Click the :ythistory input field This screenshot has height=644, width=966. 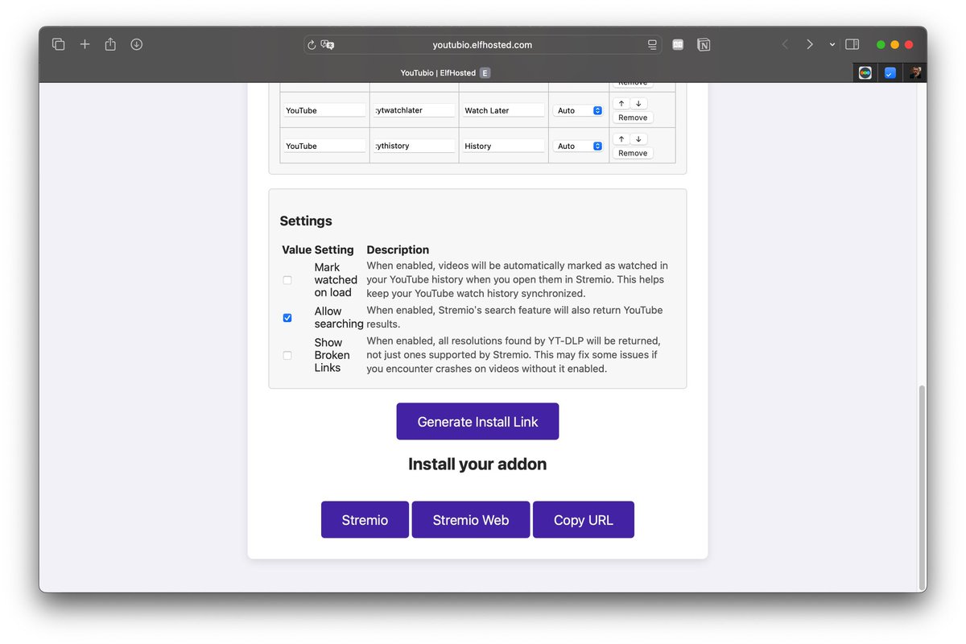click(x=414, y=146)
